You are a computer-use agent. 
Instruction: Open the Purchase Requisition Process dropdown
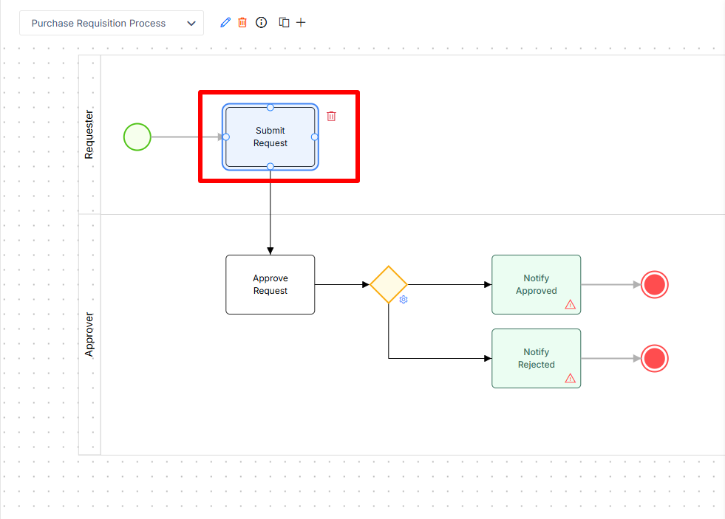coord(112,23)
